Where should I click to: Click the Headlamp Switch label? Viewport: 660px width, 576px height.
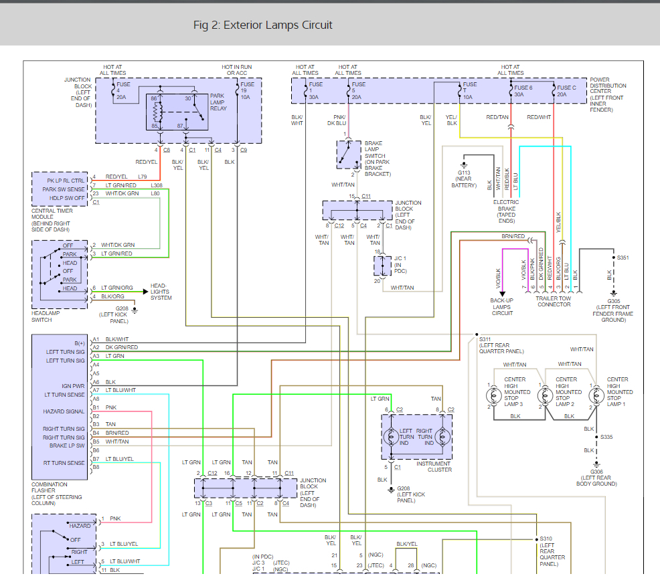point(46,316)
